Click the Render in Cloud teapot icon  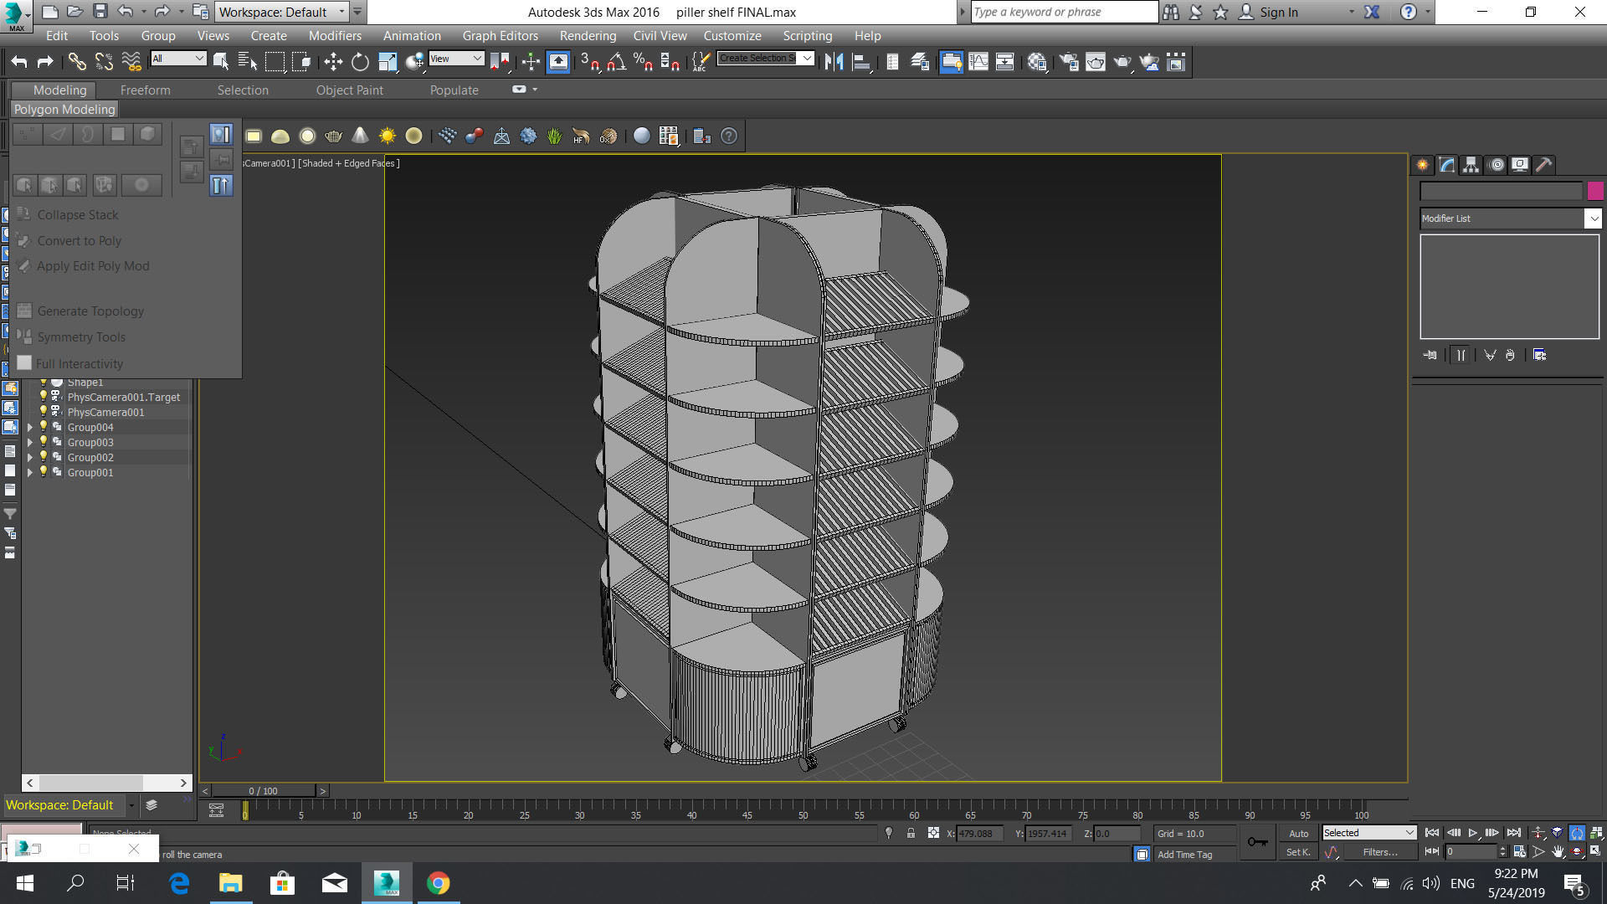[x=1149, y=62]
